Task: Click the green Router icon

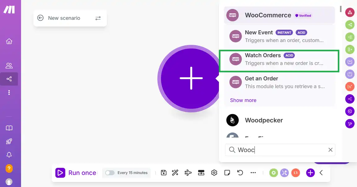Action: point(350,25)
